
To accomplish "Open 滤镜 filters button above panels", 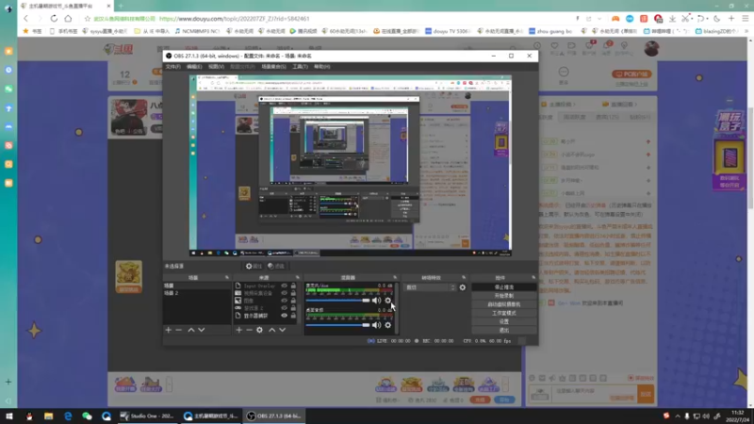I will 276,266.
